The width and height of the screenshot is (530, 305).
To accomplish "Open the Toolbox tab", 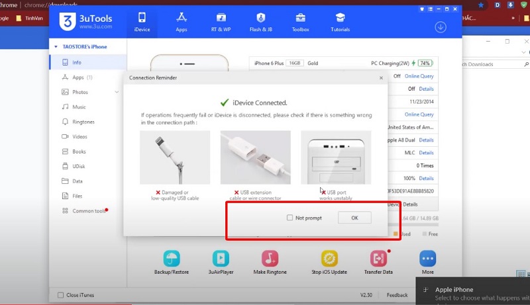I will (301, 22).
